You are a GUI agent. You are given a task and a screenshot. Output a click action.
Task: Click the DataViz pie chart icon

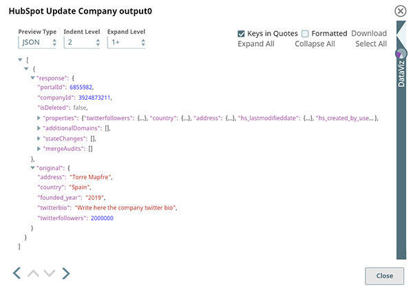click(401, 54)
